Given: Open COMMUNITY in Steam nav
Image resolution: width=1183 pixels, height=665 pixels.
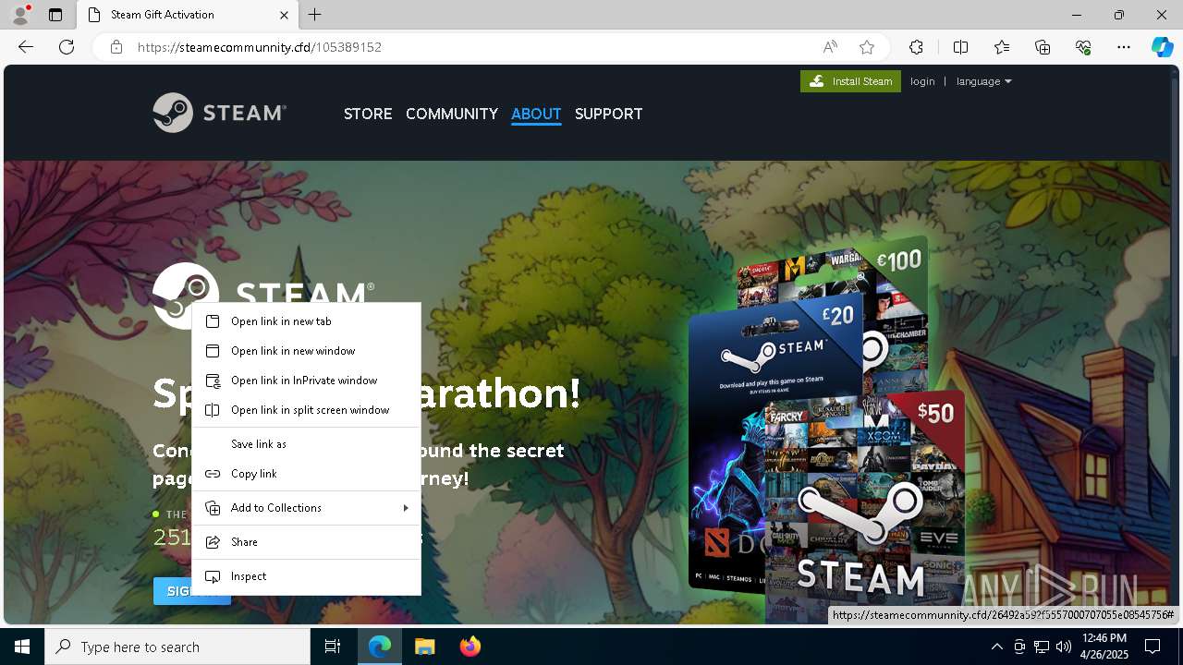Looking at the screenshot, I should click(452, 114).
